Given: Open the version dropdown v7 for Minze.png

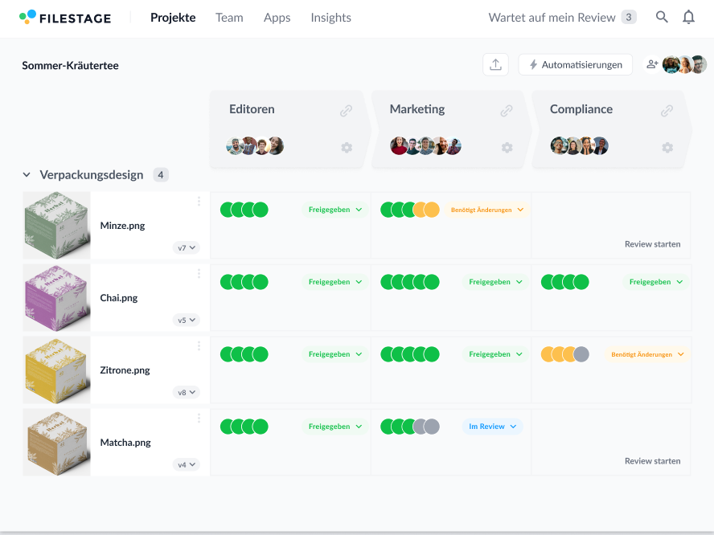Looking at the screenshot, I should coord(186,247).
